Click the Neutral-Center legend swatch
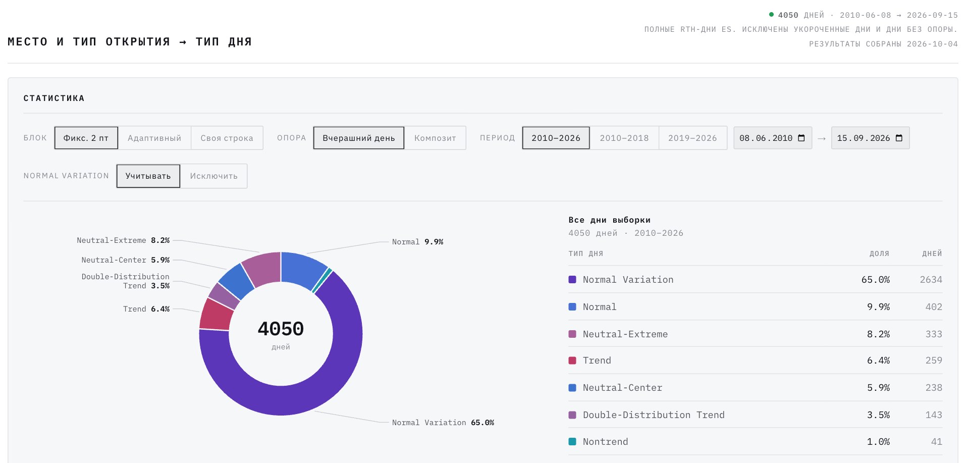This screenshot has width=966, height=463. [572, 388]
